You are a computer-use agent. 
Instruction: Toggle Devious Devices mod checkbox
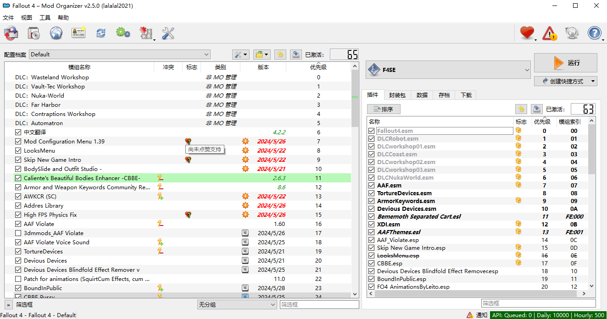18,260
